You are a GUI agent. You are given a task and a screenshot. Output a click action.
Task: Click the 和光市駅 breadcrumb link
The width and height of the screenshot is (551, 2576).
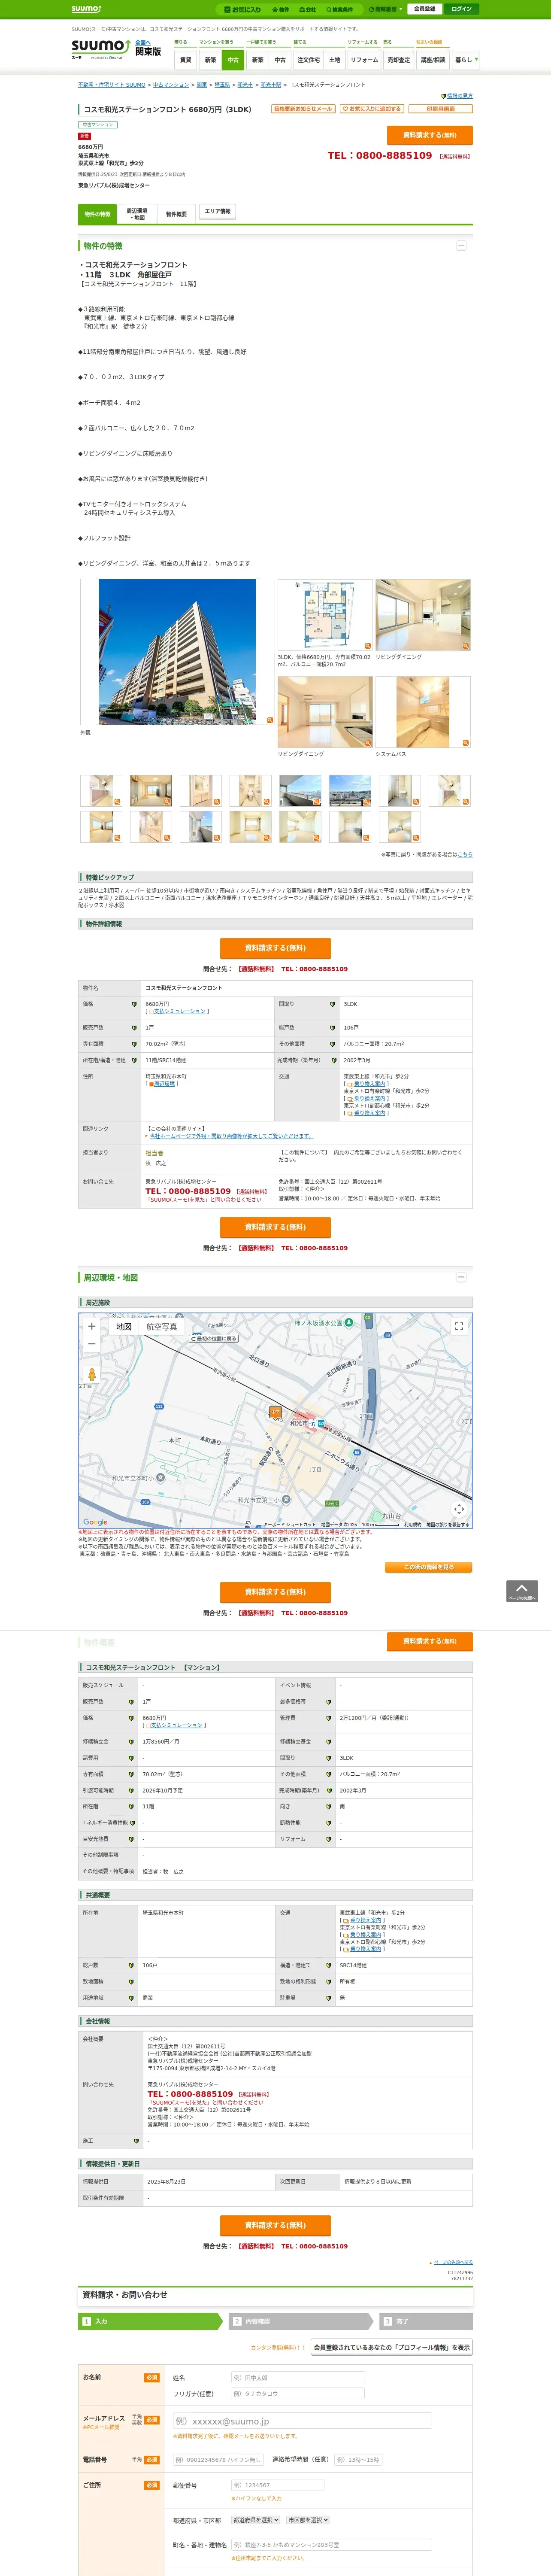click(271, 85)
